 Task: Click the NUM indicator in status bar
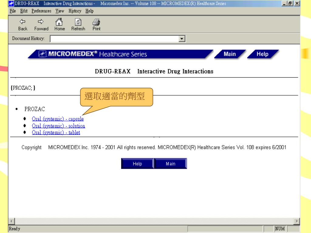pos(280,229)
